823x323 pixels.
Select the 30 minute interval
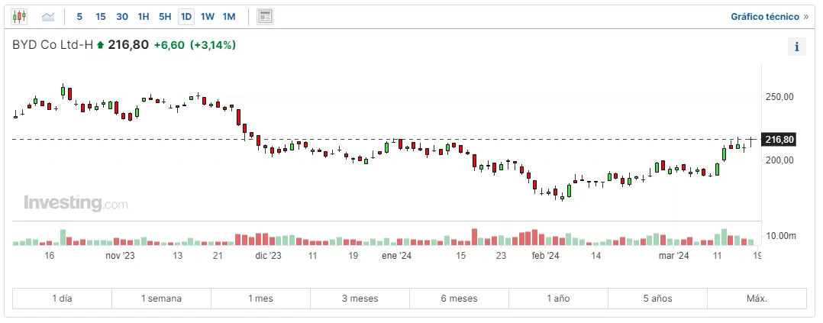coord(122,16)
